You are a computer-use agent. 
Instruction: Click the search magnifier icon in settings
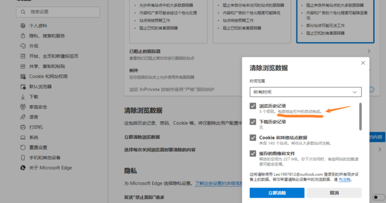23,12
